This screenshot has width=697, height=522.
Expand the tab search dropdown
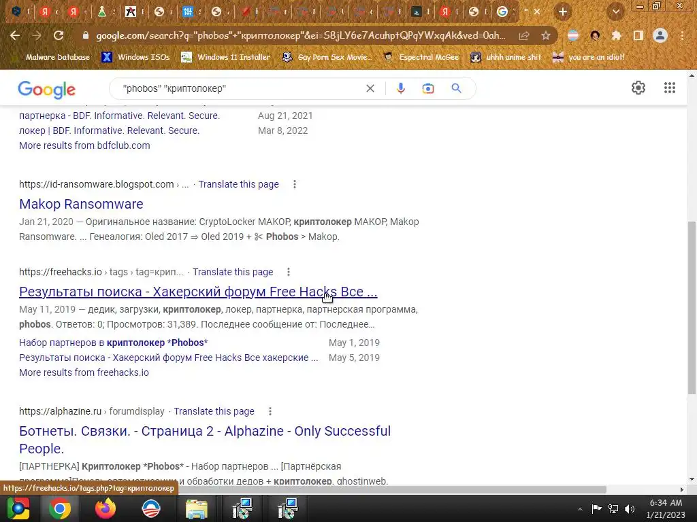(x=615, y=12)
